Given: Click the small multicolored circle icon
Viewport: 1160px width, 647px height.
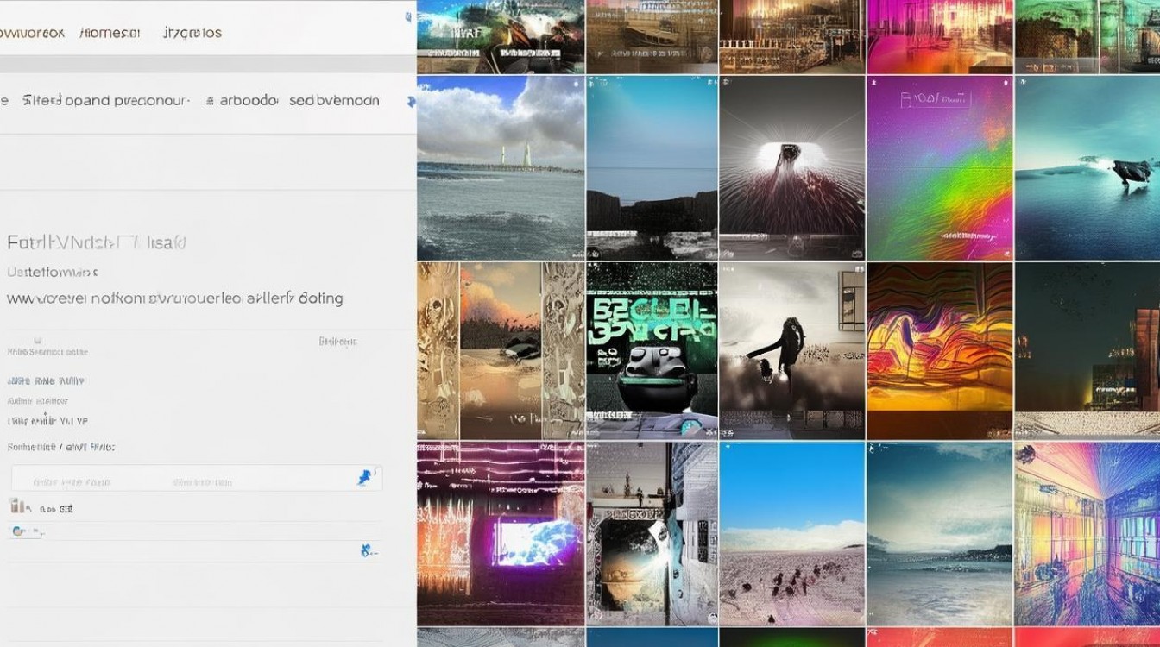Looking at the screenshot, I should [x=17, y=531].
